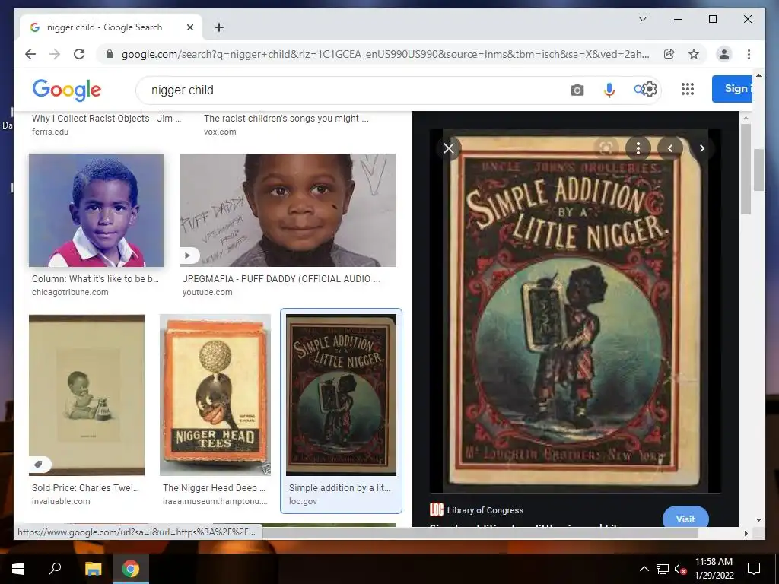This screenshot has height=584, width=779.
Task: Click the product tag badge on invaluable thumbnail
Action: click(39, 465)
